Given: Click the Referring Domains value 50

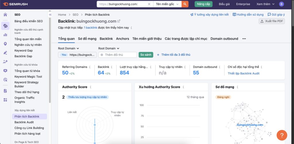Looking at the screenshot, I should tap(65, 73).
